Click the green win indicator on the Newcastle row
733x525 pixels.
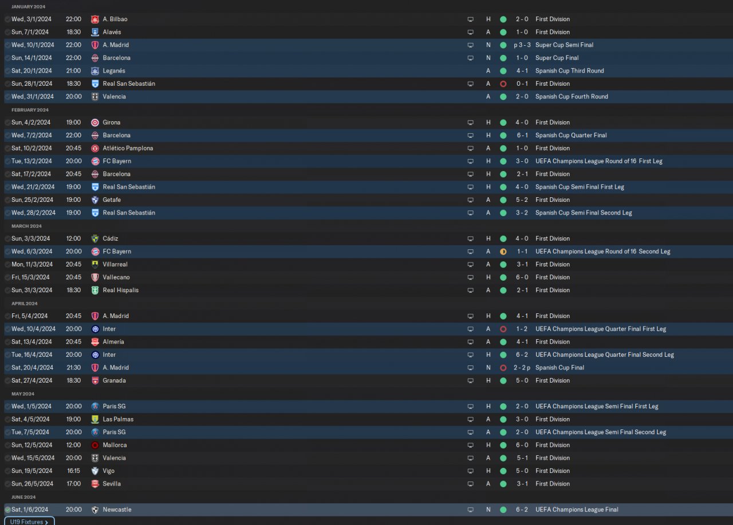click(x=503, y=510)
